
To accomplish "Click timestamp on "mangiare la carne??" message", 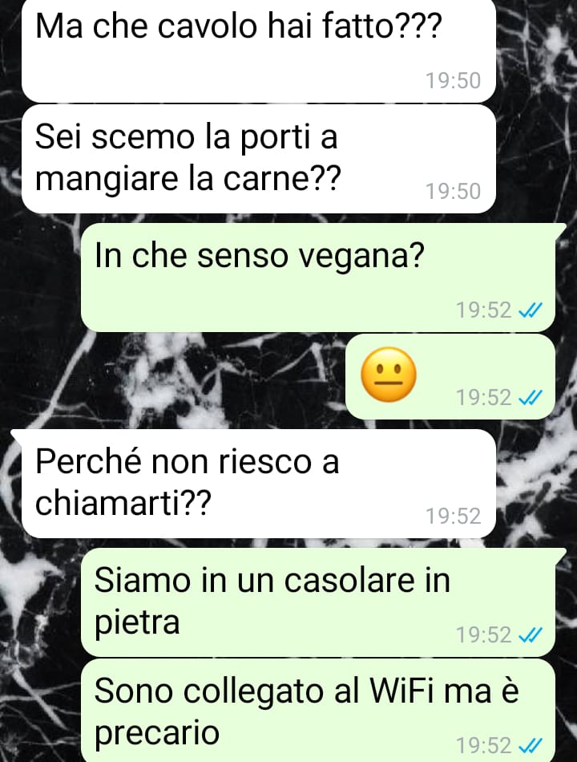I will tap(453, 191).
